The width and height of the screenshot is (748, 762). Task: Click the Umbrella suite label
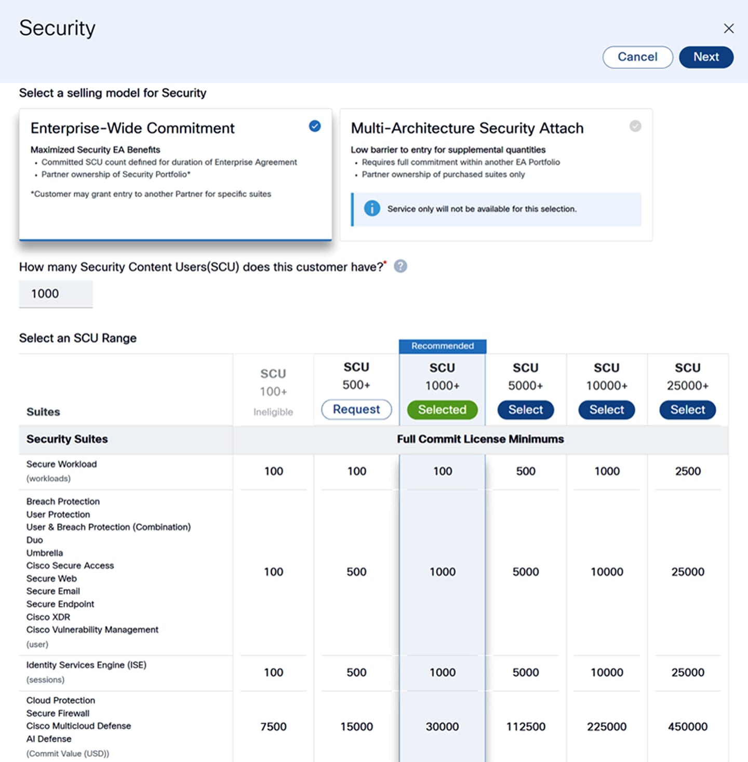click(45, 553)
